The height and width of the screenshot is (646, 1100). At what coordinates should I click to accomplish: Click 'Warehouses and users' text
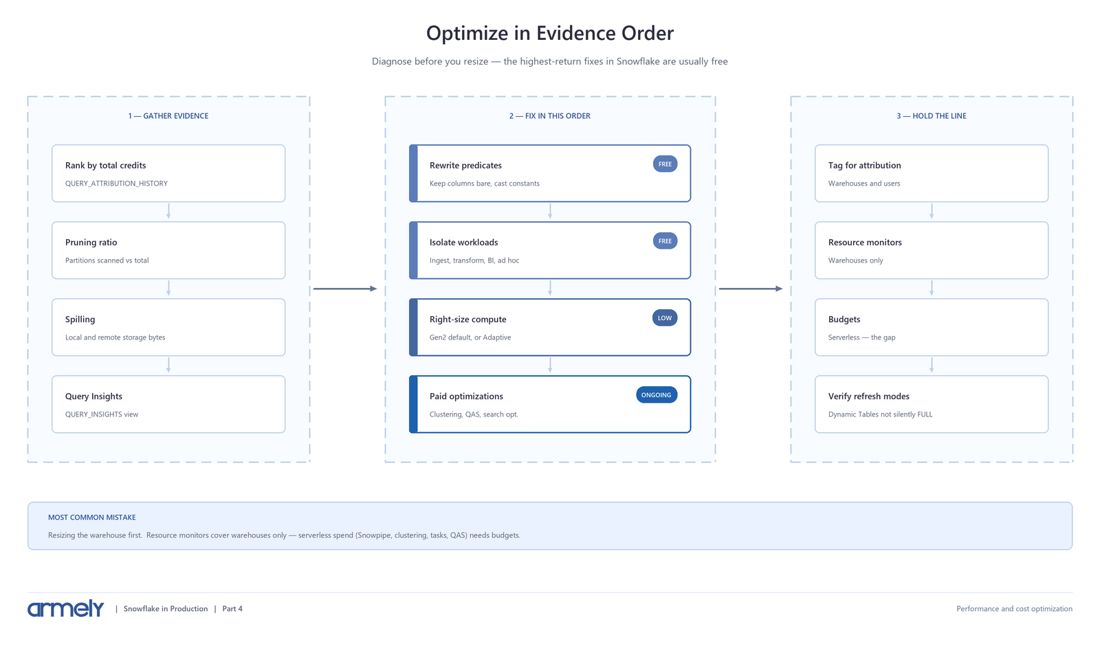[x=864, y=183]
